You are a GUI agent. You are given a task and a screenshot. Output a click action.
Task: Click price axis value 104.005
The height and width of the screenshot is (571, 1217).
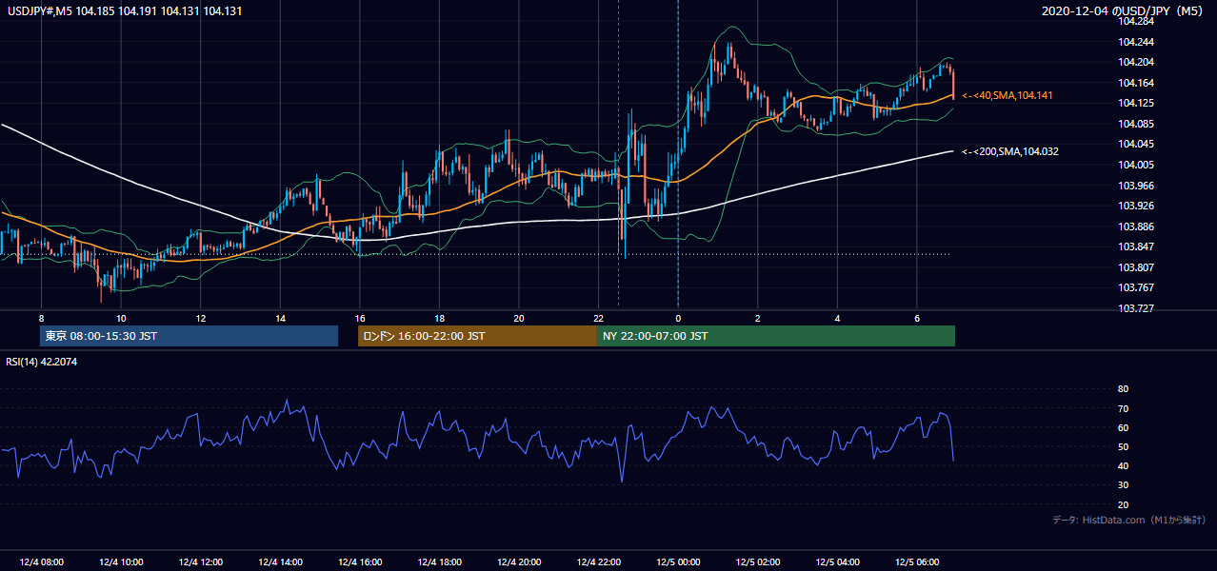pyautogui.click(x=1135, y=165)
